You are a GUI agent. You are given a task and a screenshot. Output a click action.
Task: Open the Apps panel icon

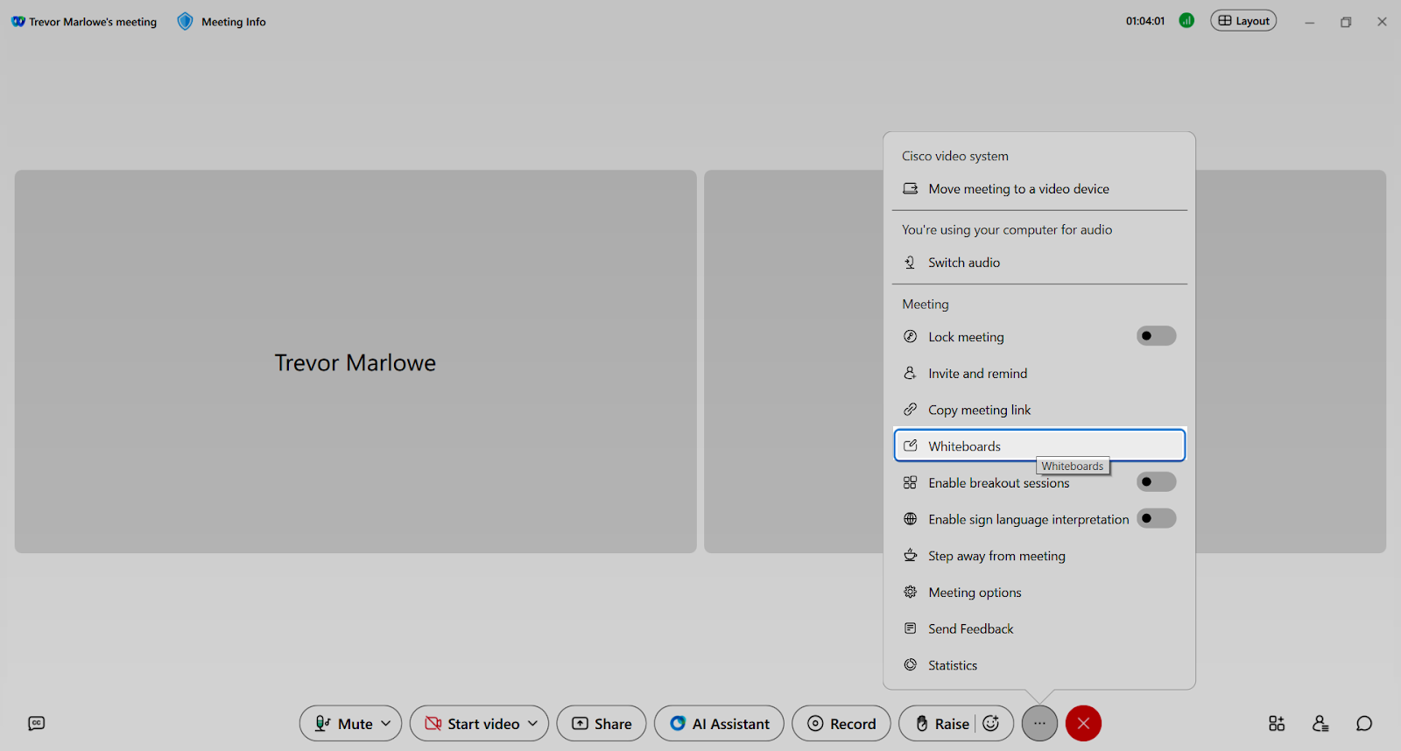coord(1277,723)
